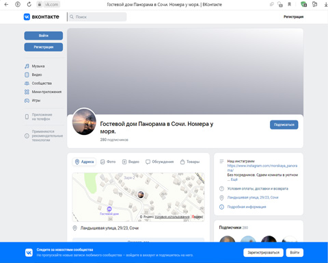Open the Игры gamepad icon
The width and height of the screenshot is (328, 263).
(27, 101)
